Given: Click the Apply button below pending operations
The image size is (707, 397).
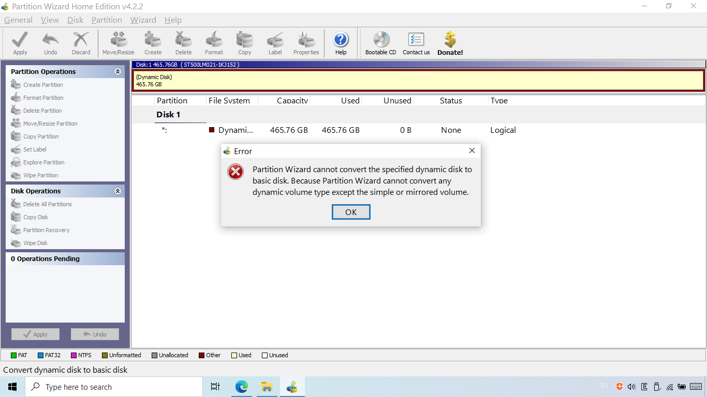Looking at the screenshot, I should point(35,334).
